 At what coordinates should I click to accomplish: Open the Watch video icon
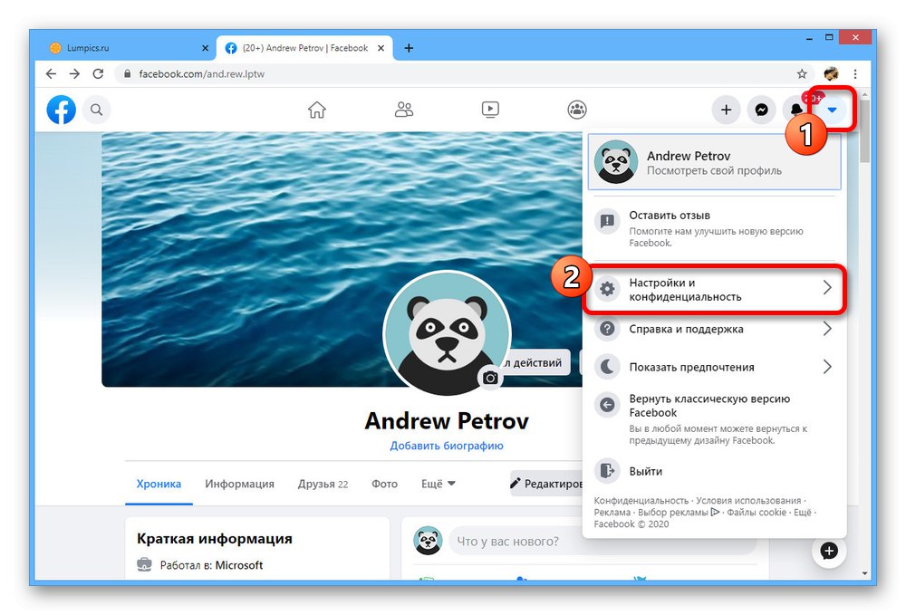(x=490, y=109)
